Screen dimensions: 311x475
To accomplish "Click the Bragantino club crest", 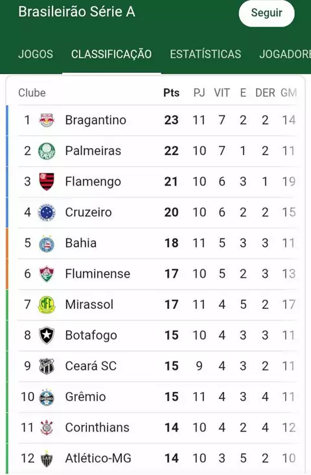I will [47, 120].
